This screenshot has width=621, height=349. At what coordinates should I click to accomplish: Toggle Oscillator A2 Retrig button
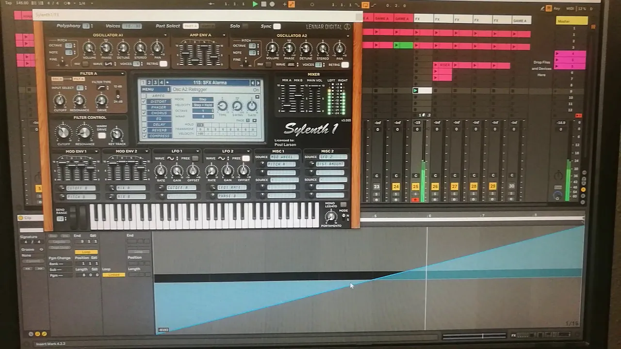click(x=345, y=64)
